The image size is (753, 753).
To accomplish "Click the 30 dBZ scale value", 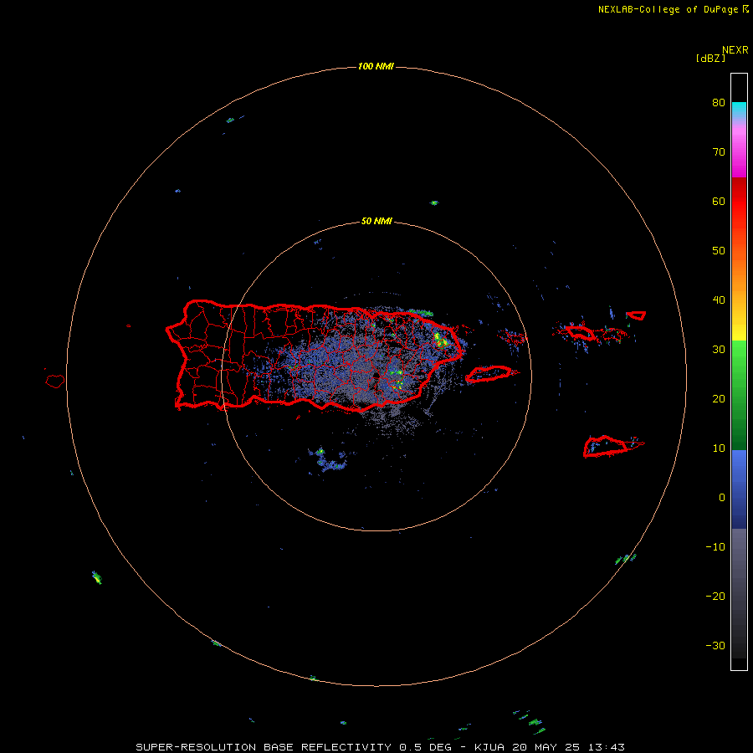I will (719, 350).
